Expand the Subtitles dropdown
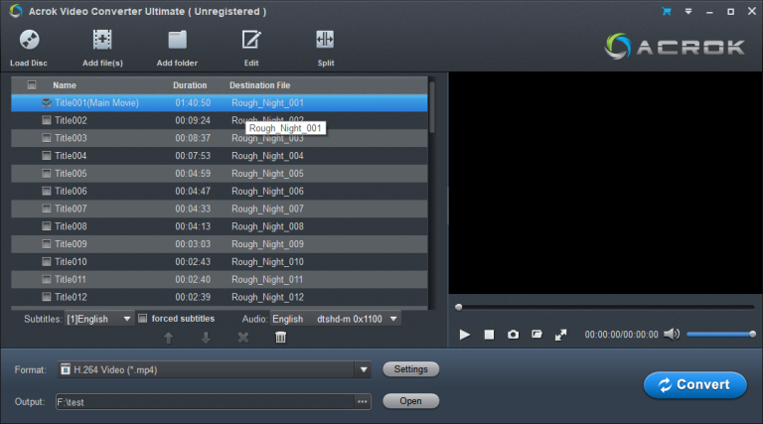The image size is (763, 424). click(x=127, y=319)
